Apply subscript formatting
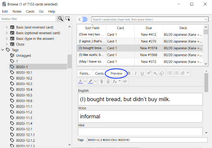212x148 pixels. click(155, 73)
